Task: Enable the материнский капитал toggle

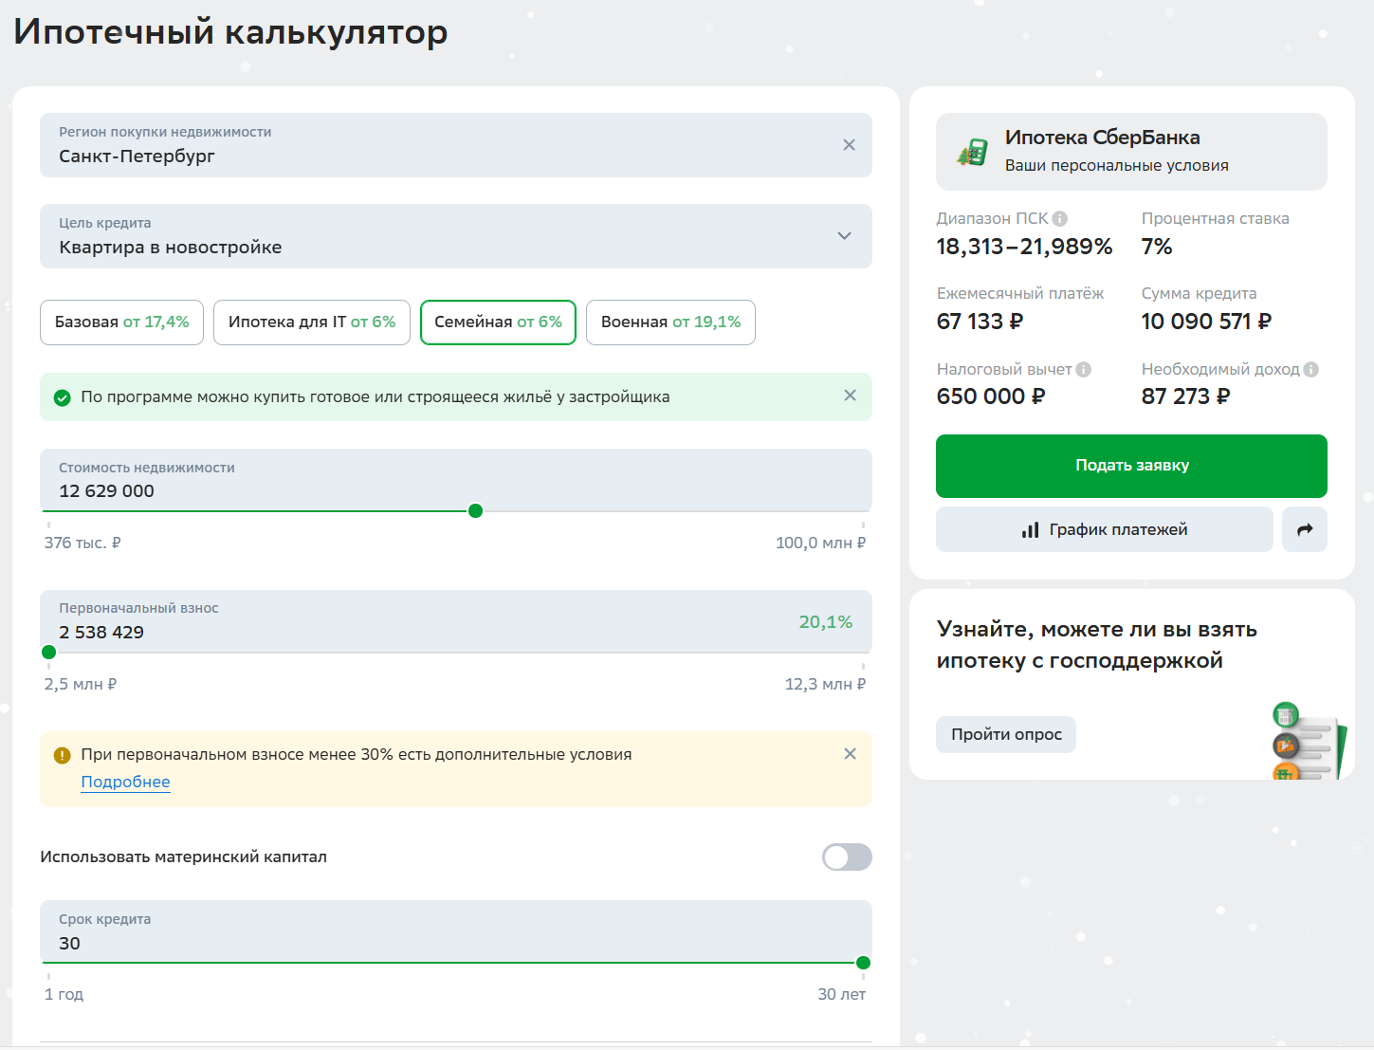Action: 846,857
